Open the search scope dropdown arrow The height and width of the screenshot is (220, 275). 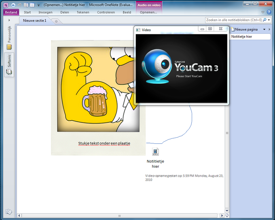(269, 20)
